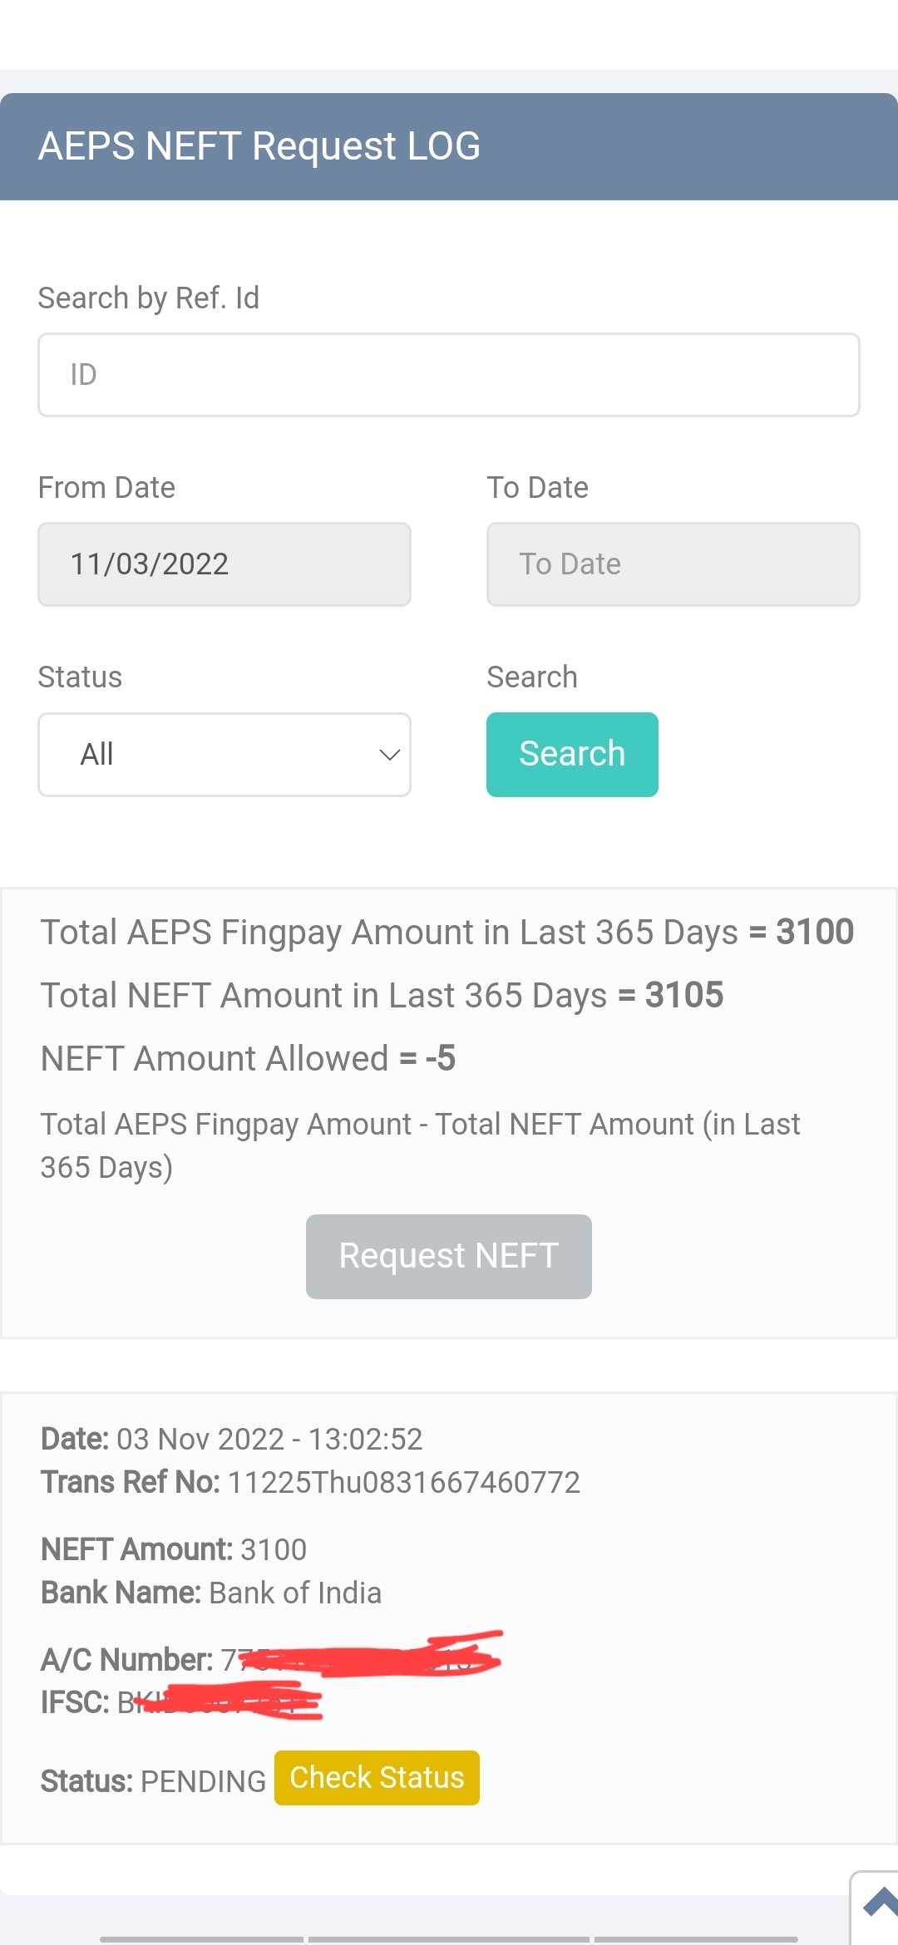Focus the Search by Ref. Id field

(x=448, y=375)
